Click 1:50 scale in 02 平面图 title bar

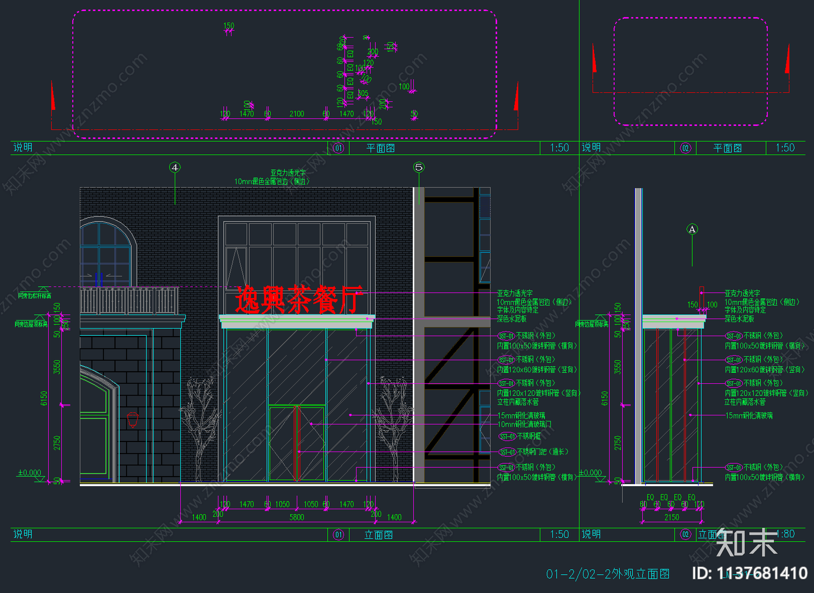[785, 148]
